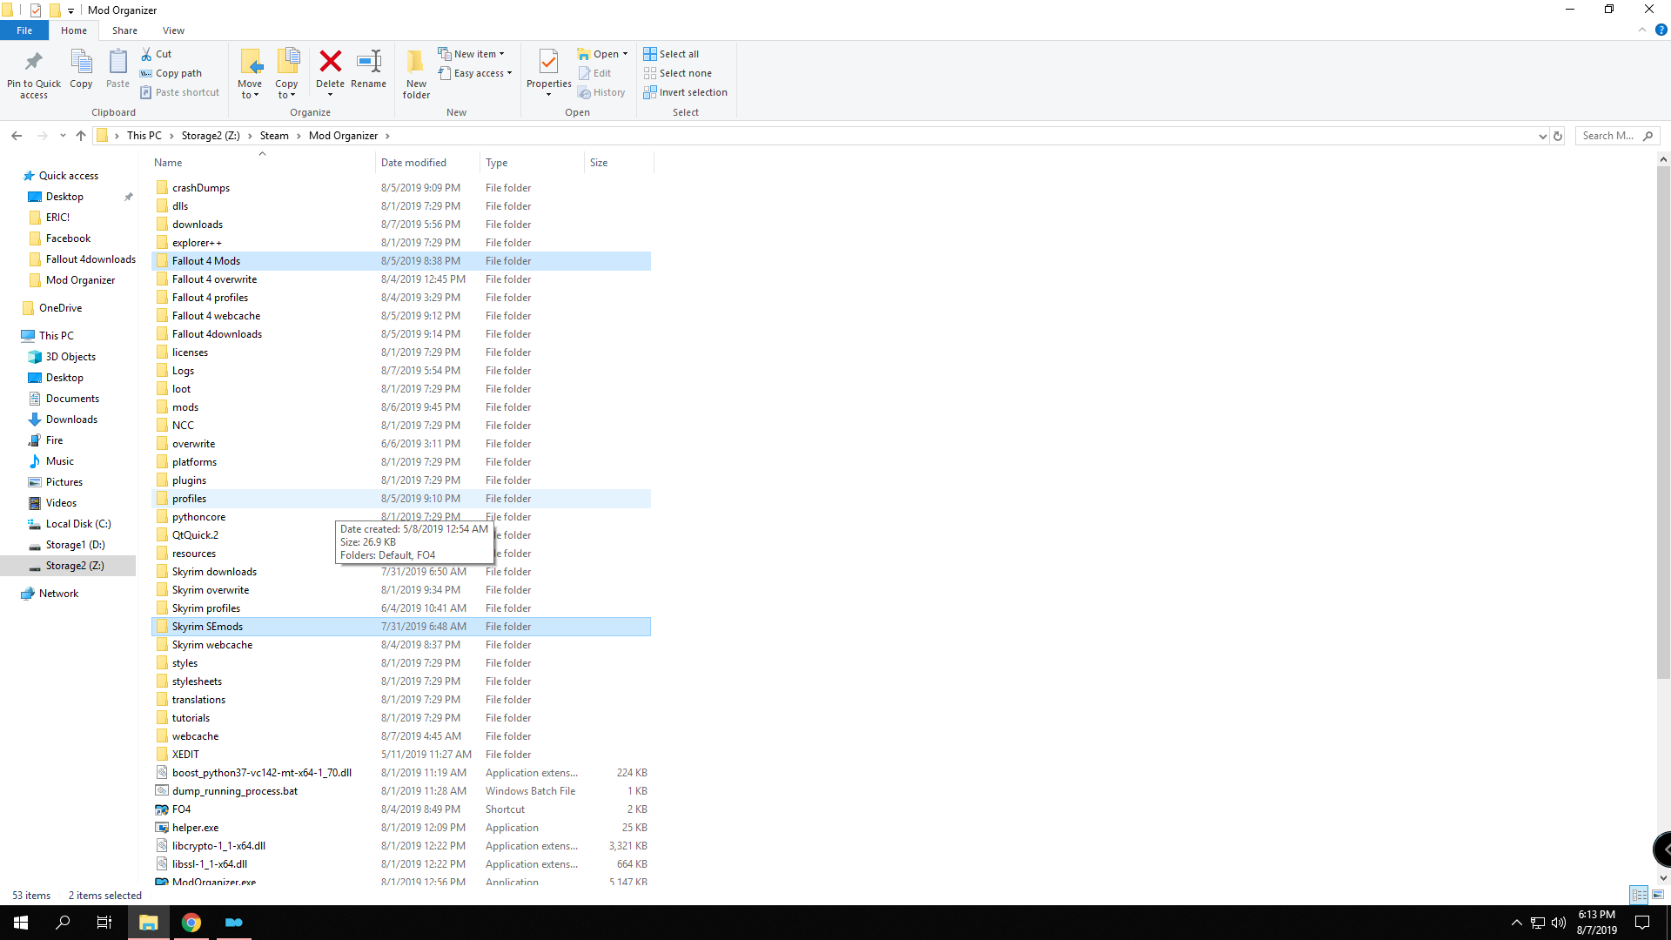Click Steam in the address path
Image resolution: width=1671 pixels, height=940 pixels.
274,136
